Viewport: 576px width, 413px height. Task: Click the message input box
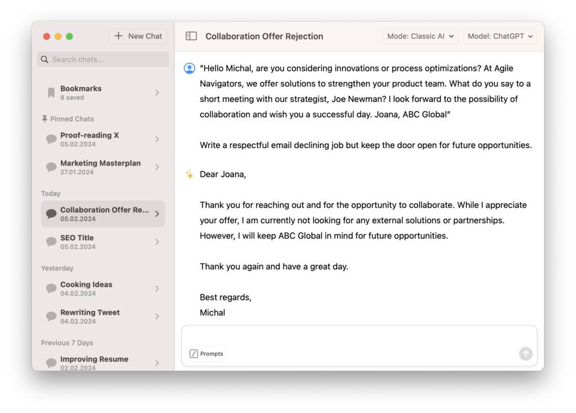pyautogui.click(x=359, y=345)
